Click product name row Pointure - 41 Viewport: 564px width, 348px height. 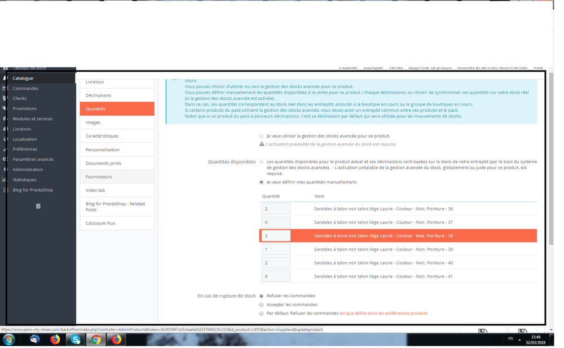(384, 276)
